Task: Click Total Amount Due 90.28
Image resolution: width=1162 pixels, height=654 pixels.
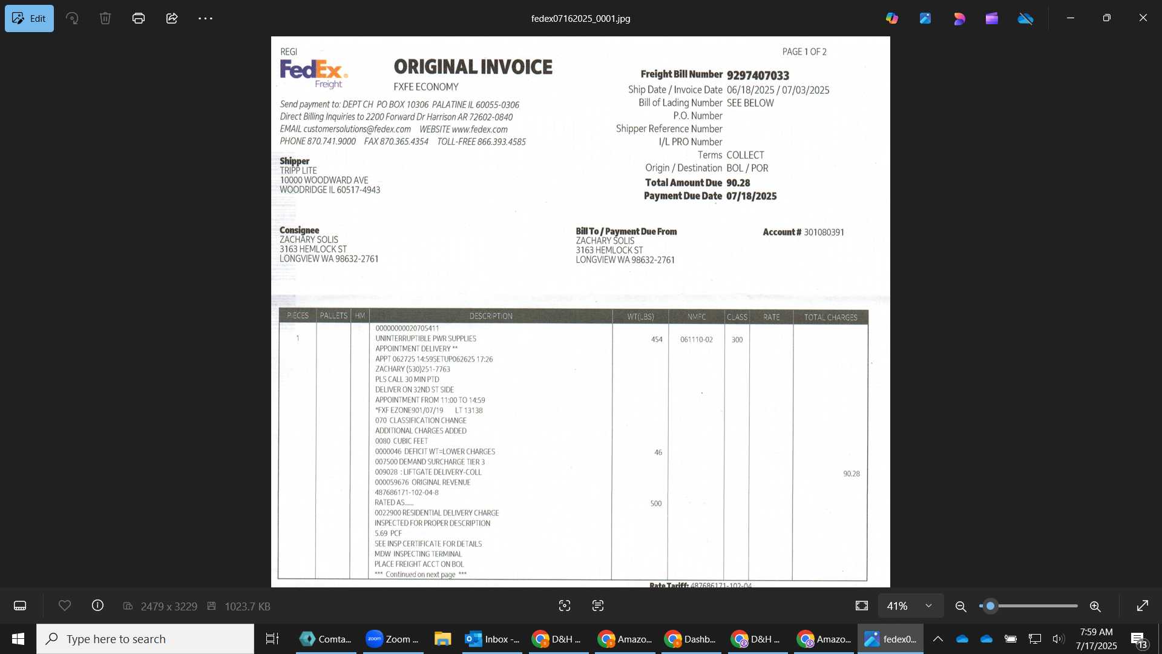Action: click(x=697, y=183)
